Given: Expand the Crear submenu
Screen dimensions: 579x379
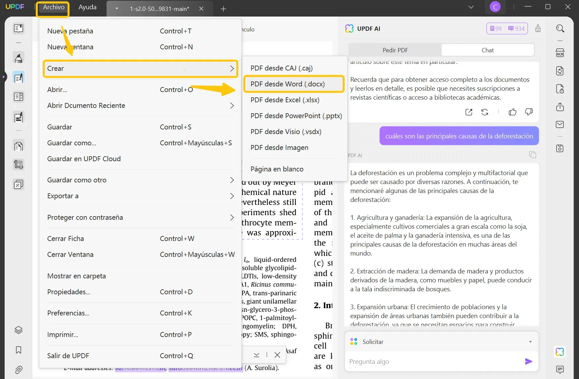Looking at the screenshot, I should (x=140, y=69).
